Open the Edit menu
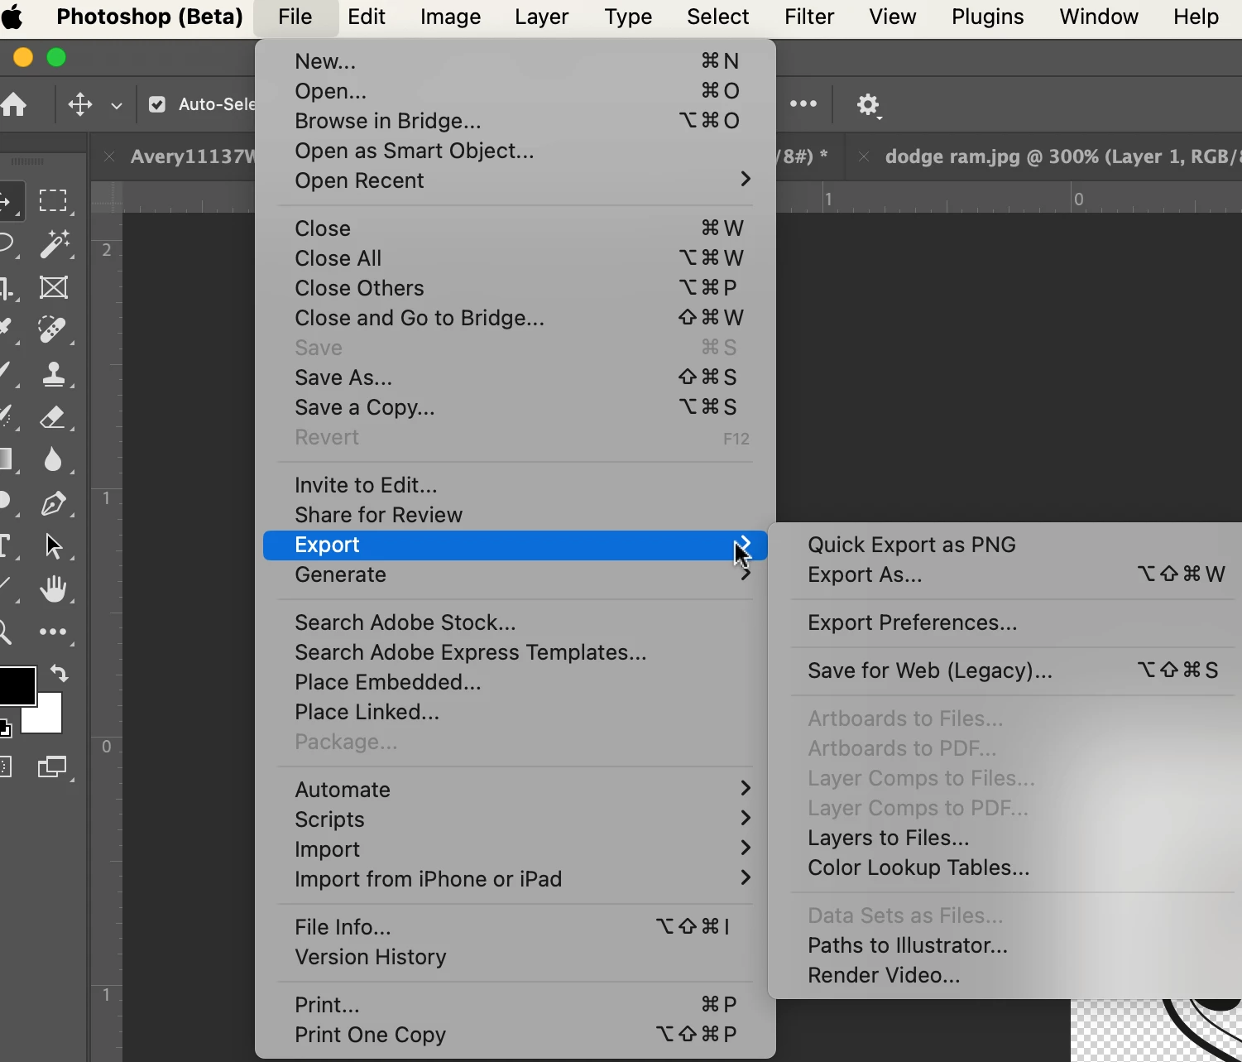 [367, 17]
